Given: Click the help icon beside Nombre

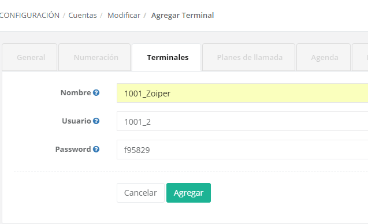Looking at the screenshot, I should tap(96, 92).
